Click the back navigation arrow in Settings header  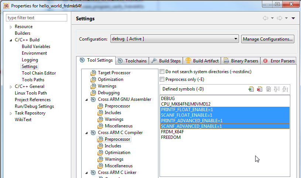pos(266,18)
